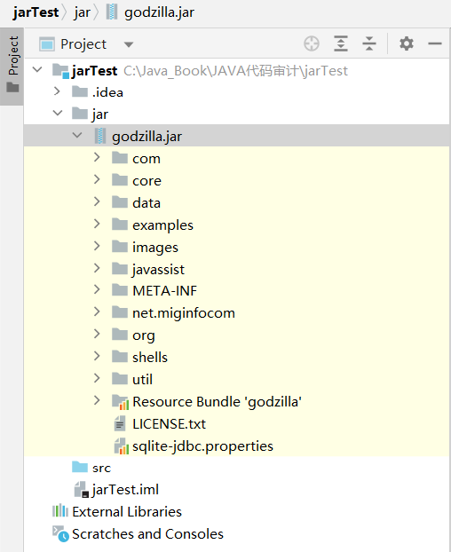Image resolution: width=451 pixels, height=552 pixels.
Task: Click the sqlite-jdbc.properties file icon
Action: [122, 446]
